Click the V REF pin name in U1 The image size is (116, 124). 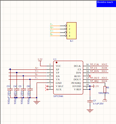77,90
